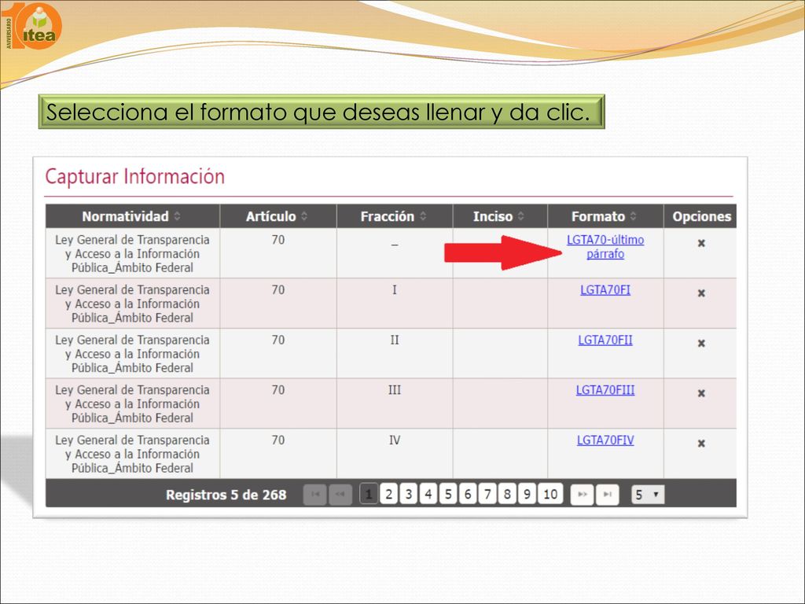
Task: Go to last page paginator icon
Action: tap(608, 495)
